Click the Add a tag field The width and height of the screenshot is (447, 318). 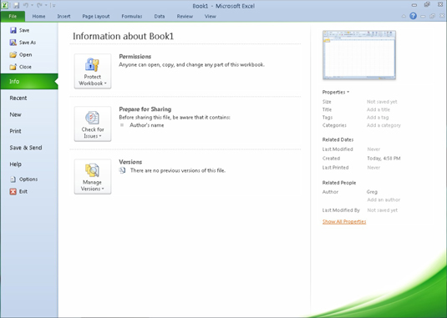coord(378,118)
